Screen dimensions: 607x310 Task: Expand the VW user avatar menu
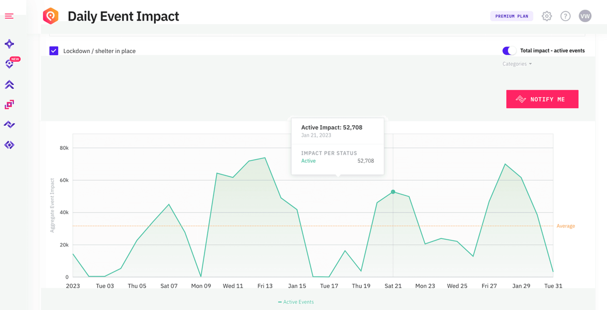click(x=585, y=16)
